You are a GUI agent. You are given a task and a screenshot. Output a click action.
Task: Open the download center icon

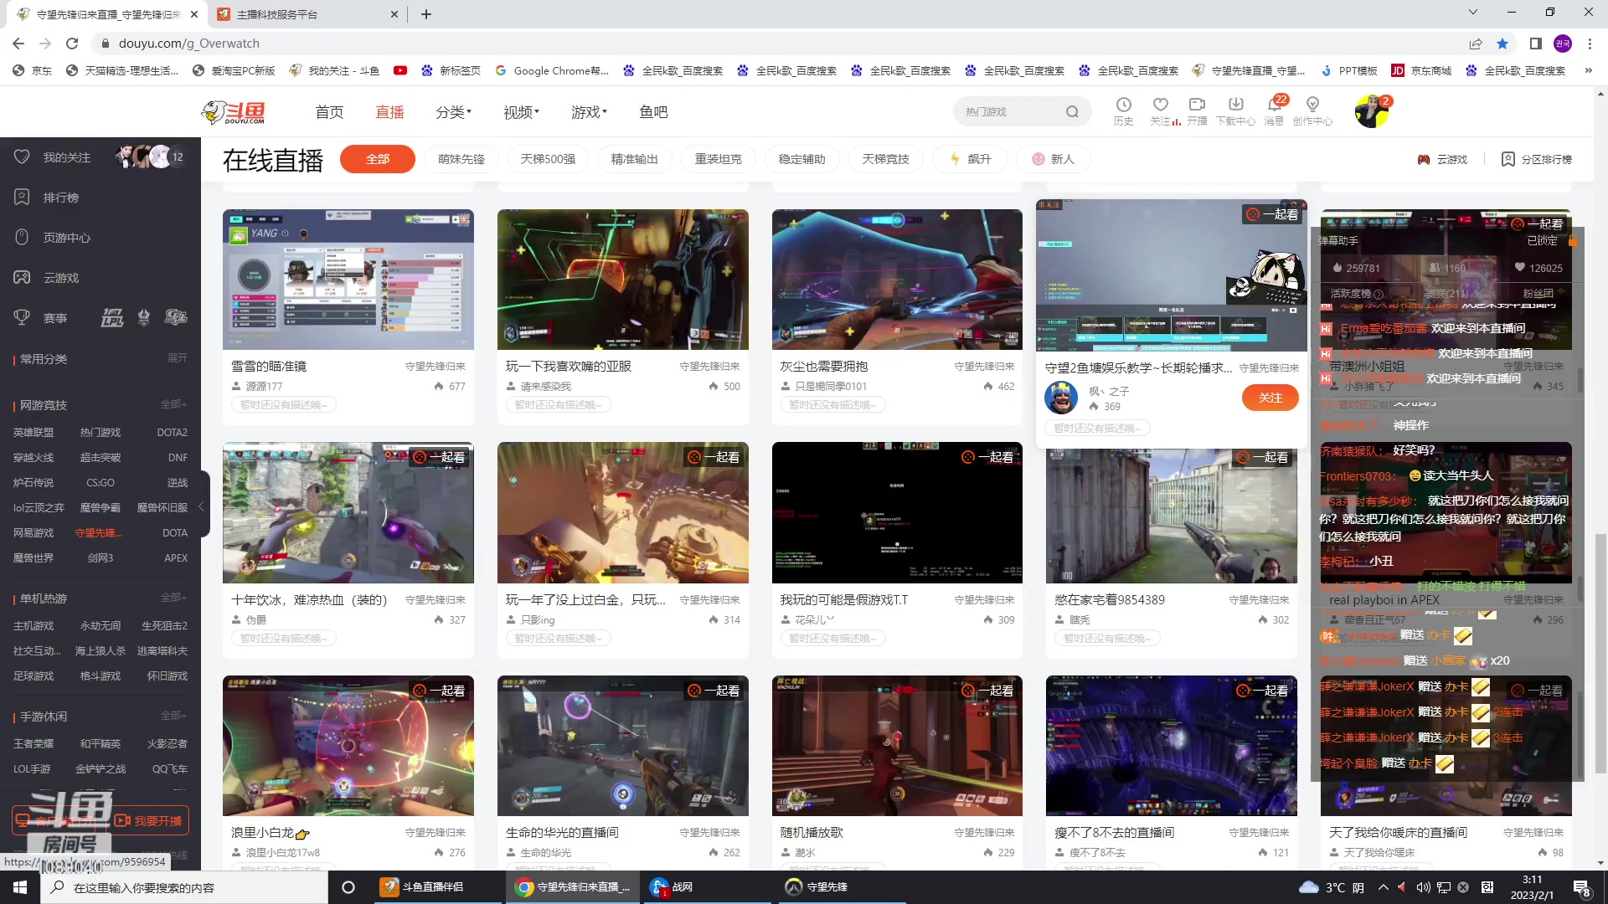point(1235,105)
